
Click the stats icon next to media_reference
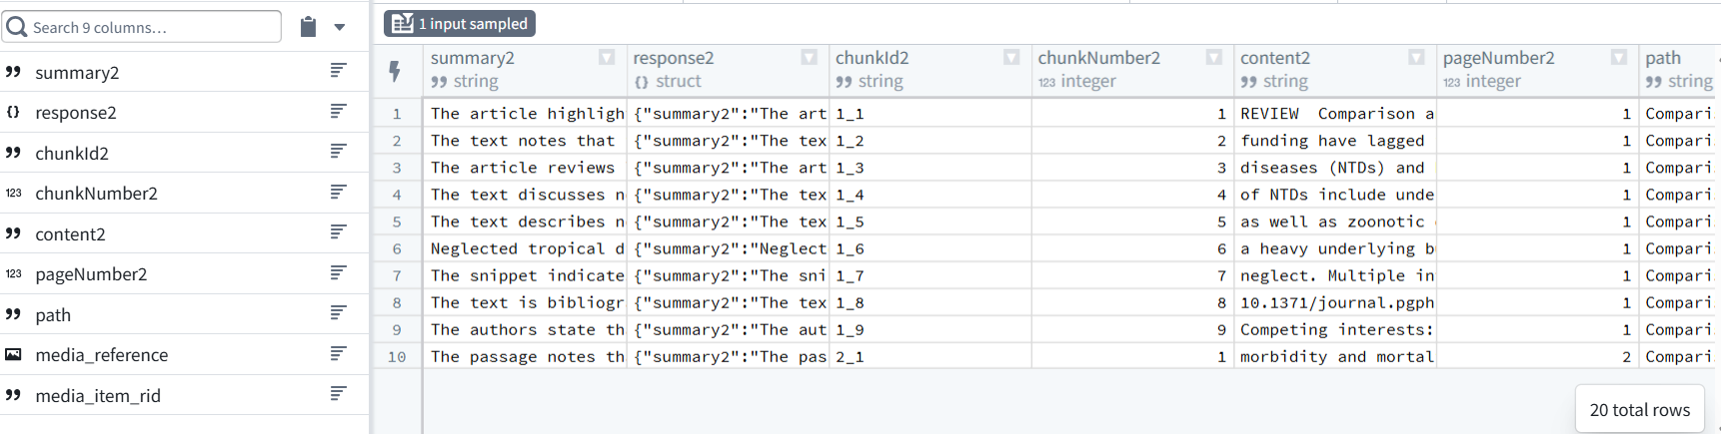point(339,353)
